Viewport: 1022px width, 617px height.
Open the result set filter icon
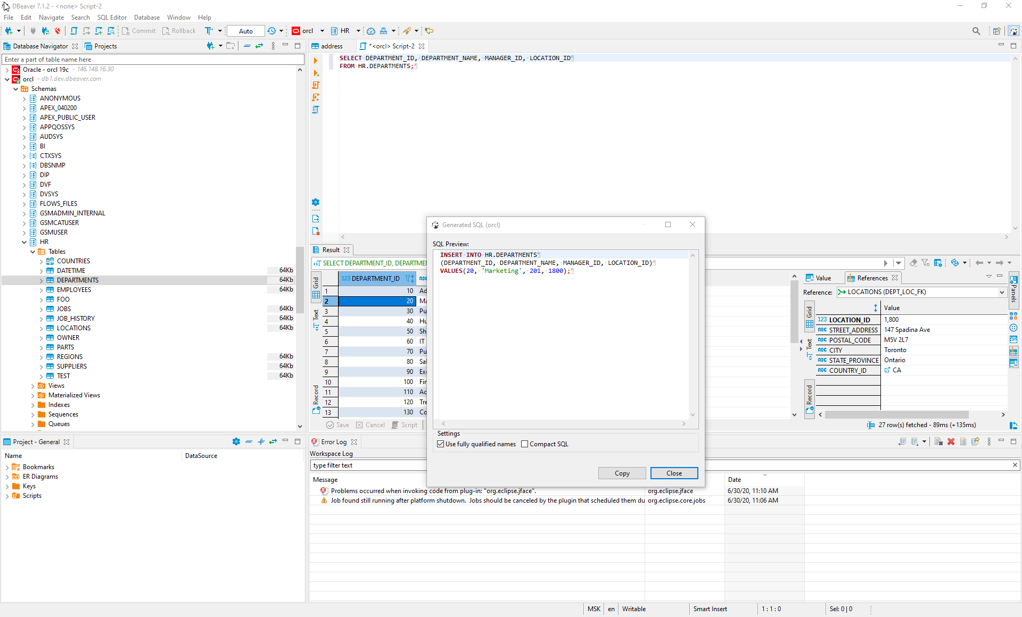926,262
